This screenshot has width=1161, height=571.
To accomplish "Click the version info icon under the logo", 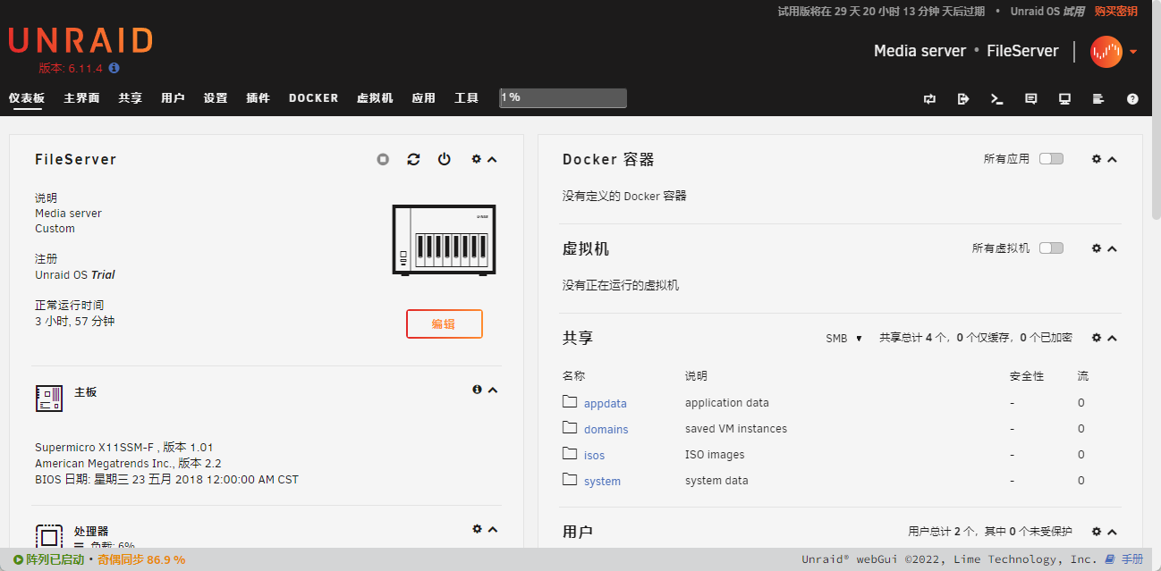I will coord(114,68).
